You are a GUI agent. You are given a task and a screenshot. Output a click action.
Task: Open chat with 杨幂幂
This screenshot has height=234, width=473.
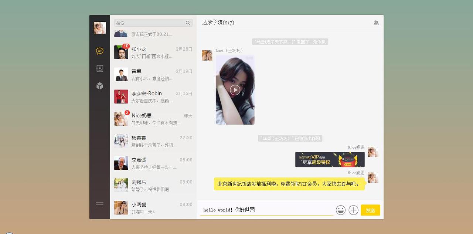tap(153, 141)
